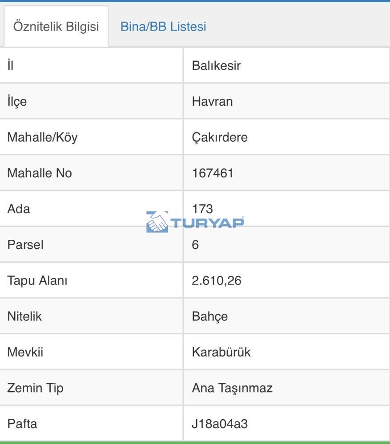The width and height of the screenshot is (390, 444).
Task: Click the Balıkesir value cell
Action: pos(286,65)
